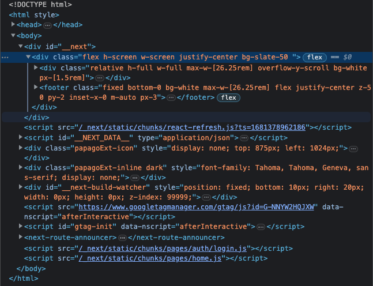Expand the __next-build-watcher div
Viewport: 373px width, 286px height.
point(21,187)
